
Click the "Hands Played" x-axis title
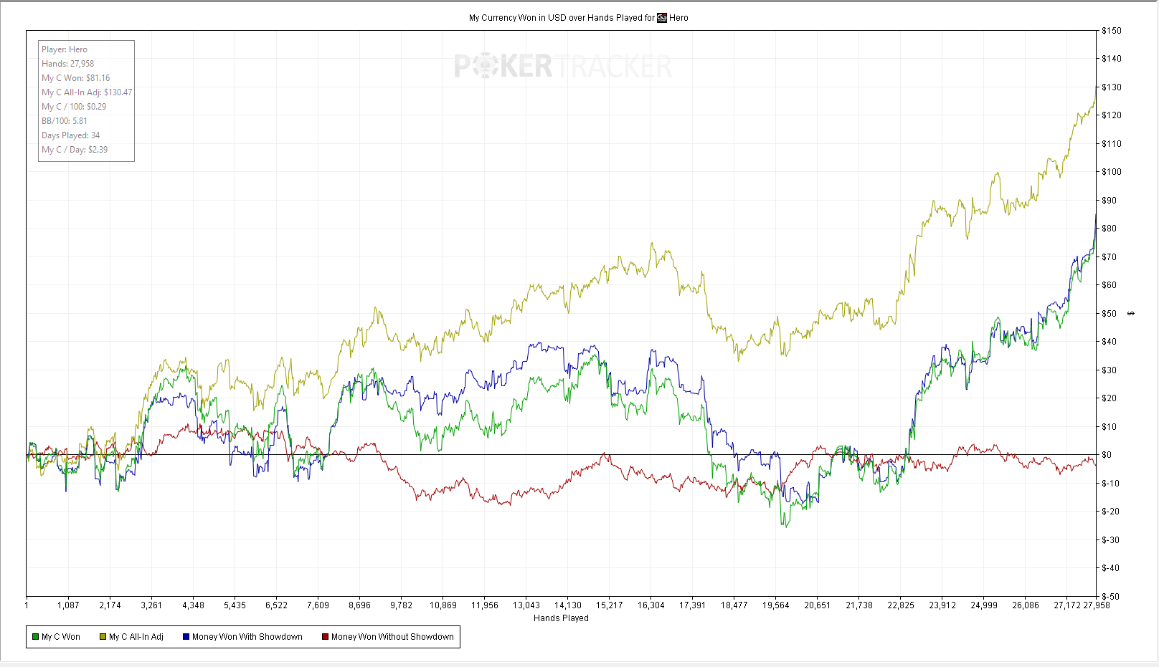[561, 618]
